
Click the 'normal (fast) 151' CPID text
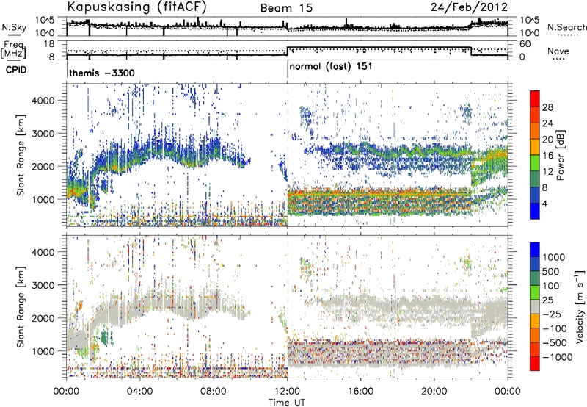(331, 66)
